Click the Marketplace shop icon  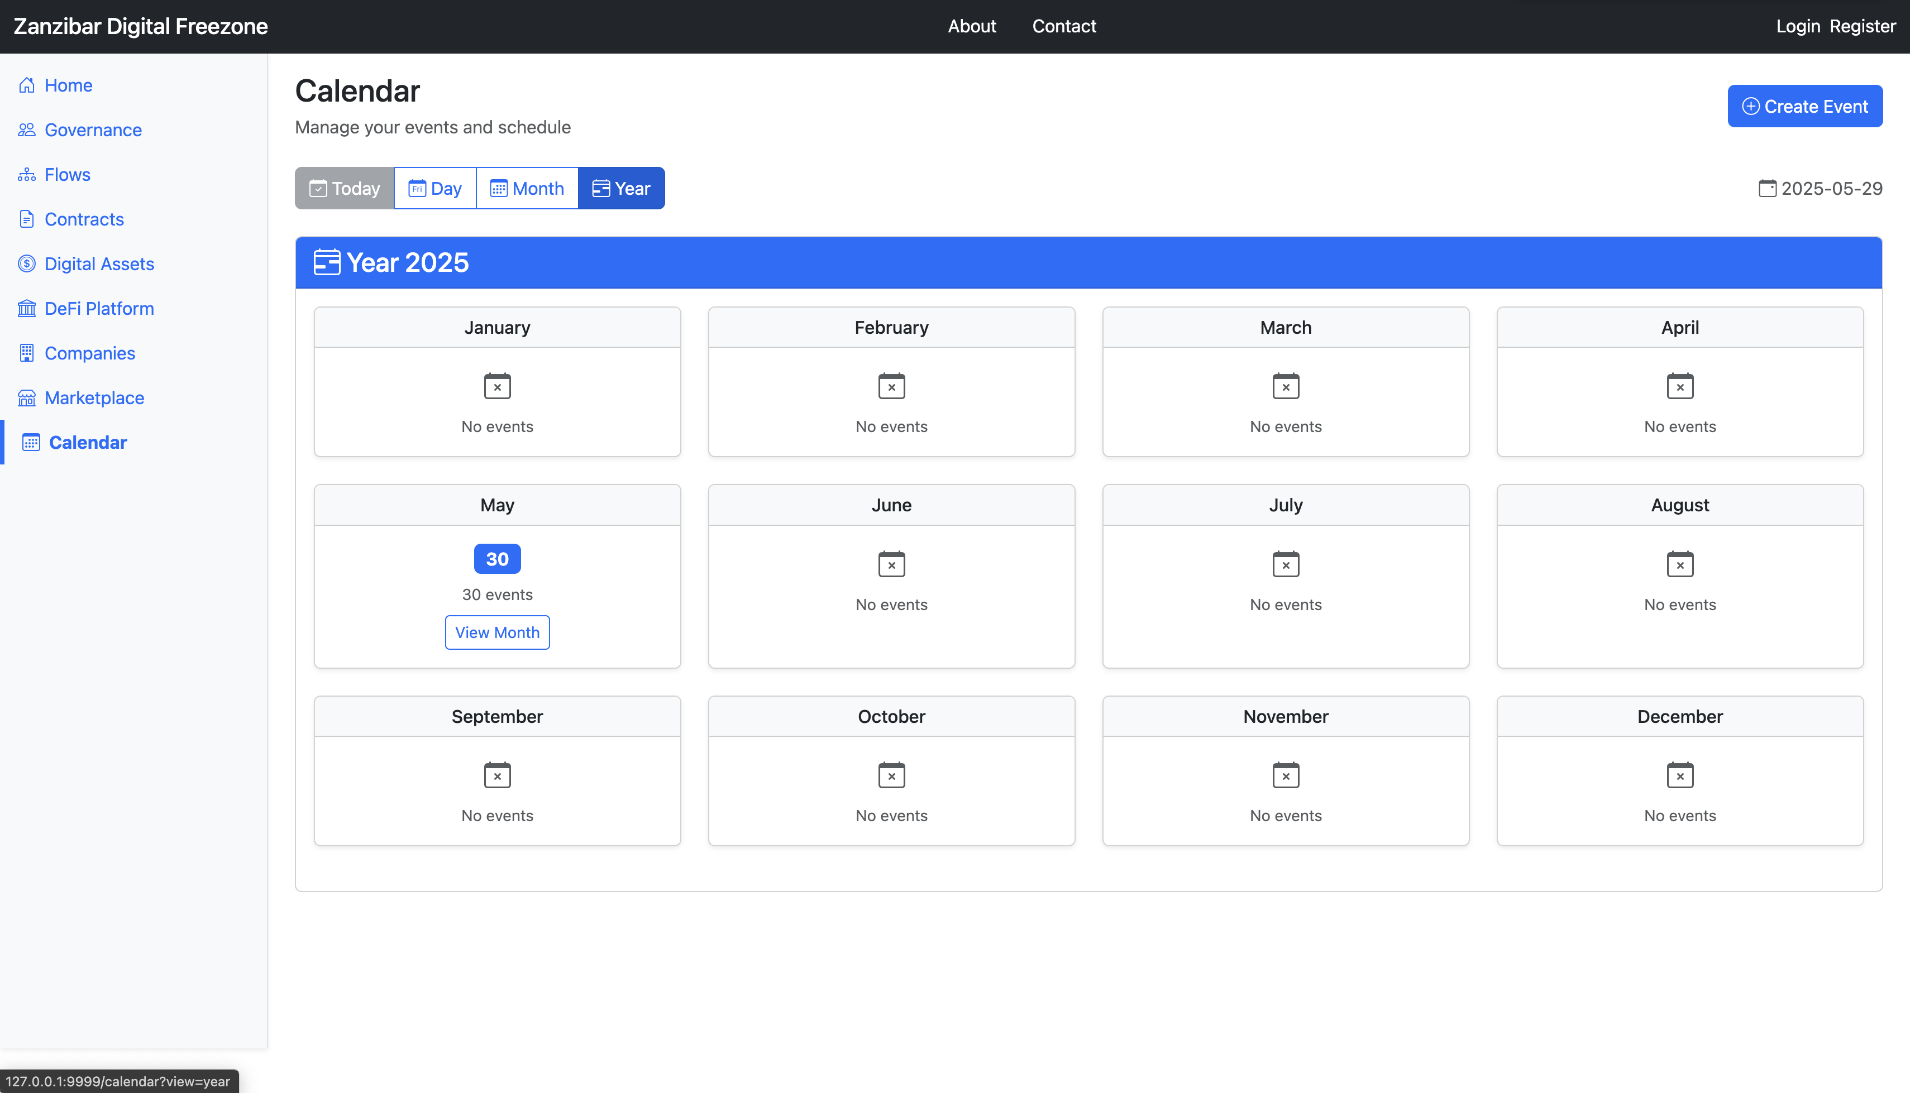(26, 398)
